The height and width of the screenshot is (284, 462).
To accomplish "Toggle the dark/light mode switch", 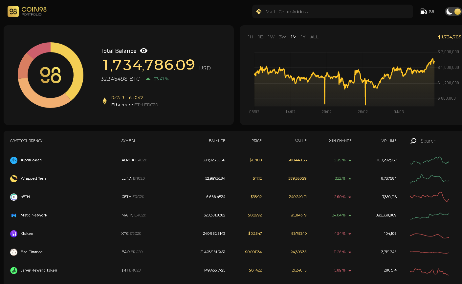I will (453, 11).
